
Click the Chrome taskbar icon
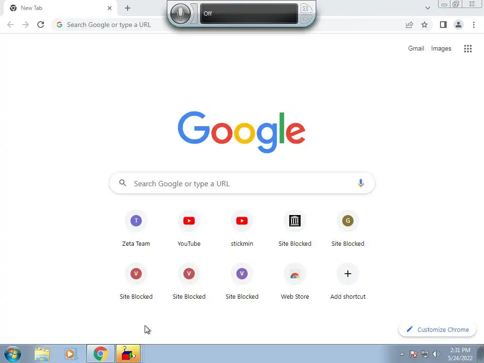(101, 354)
